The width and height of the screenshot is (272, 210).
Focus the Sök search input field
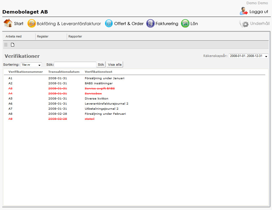tap(75, 65)
